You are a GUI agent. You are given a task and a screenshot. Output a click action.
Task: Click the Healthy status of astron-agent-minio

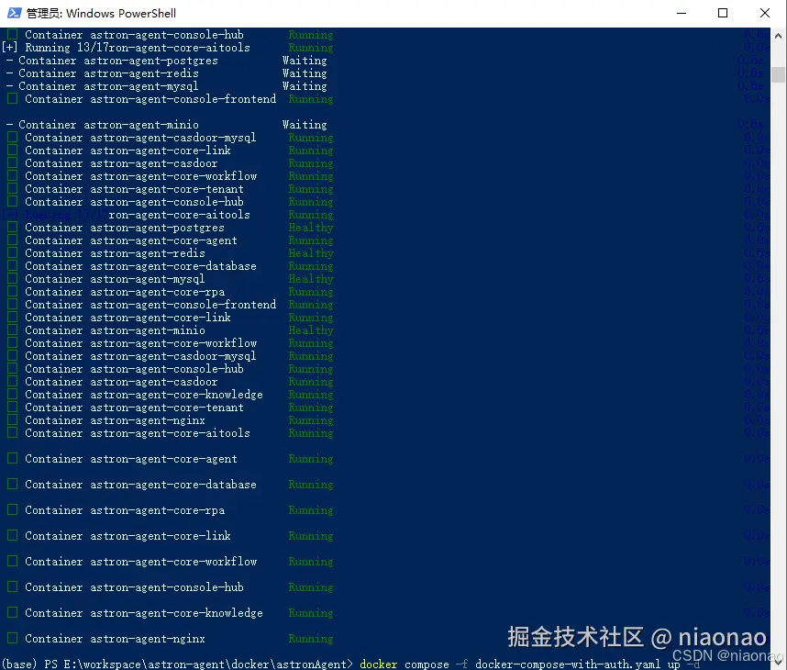tap(311, 330)
